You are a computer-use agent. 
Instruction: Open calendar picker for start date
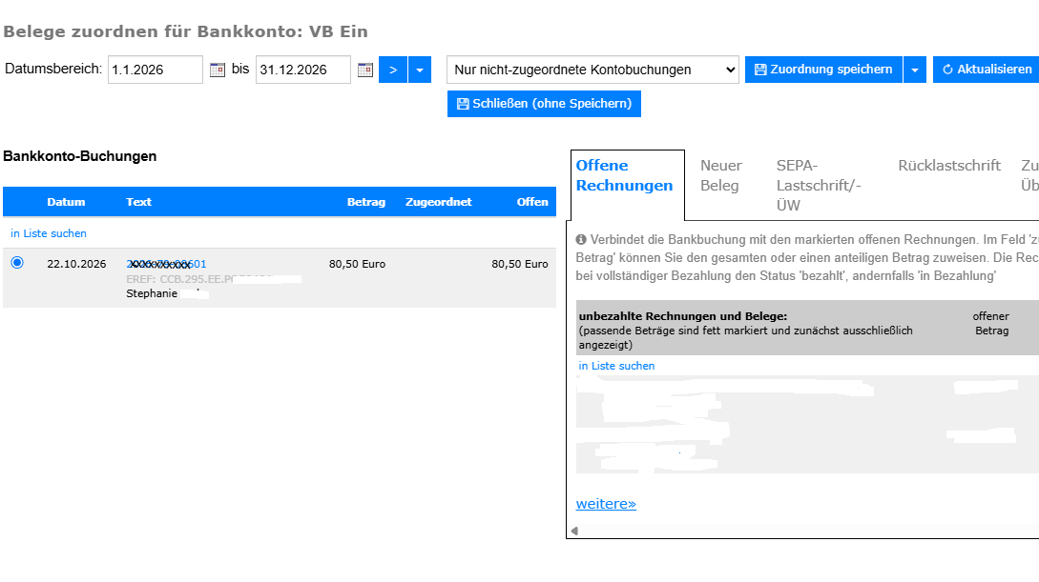(218, 70)
